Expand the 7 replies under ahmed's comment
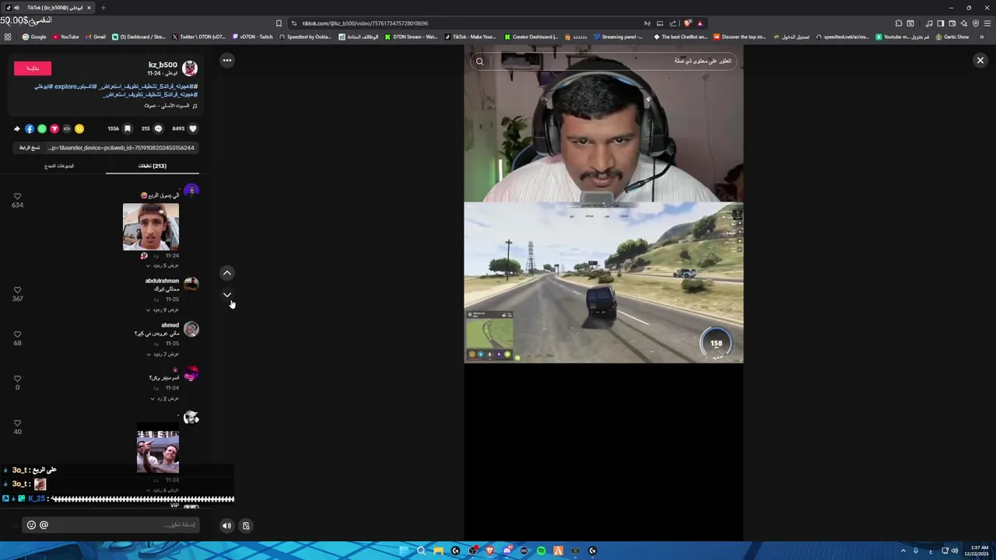The height and width of the screenshot is (560, 996). [163, 354]
